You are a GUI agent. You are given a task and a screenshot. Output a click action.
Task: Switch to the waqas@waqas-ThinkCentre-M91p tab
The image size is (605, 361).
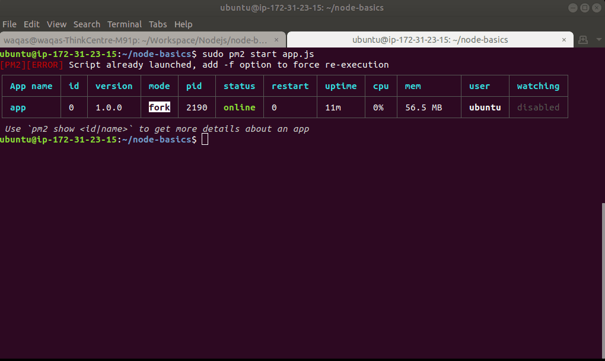(135, 40)
